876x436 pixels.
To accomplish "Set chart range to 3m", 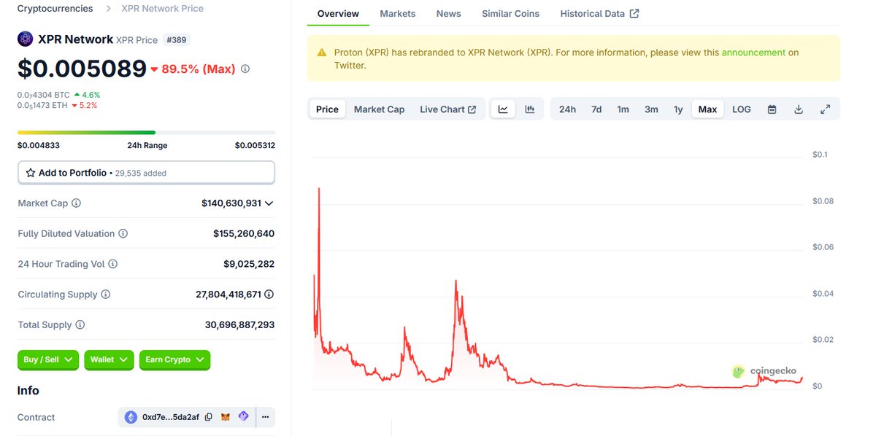I will 651,109.
